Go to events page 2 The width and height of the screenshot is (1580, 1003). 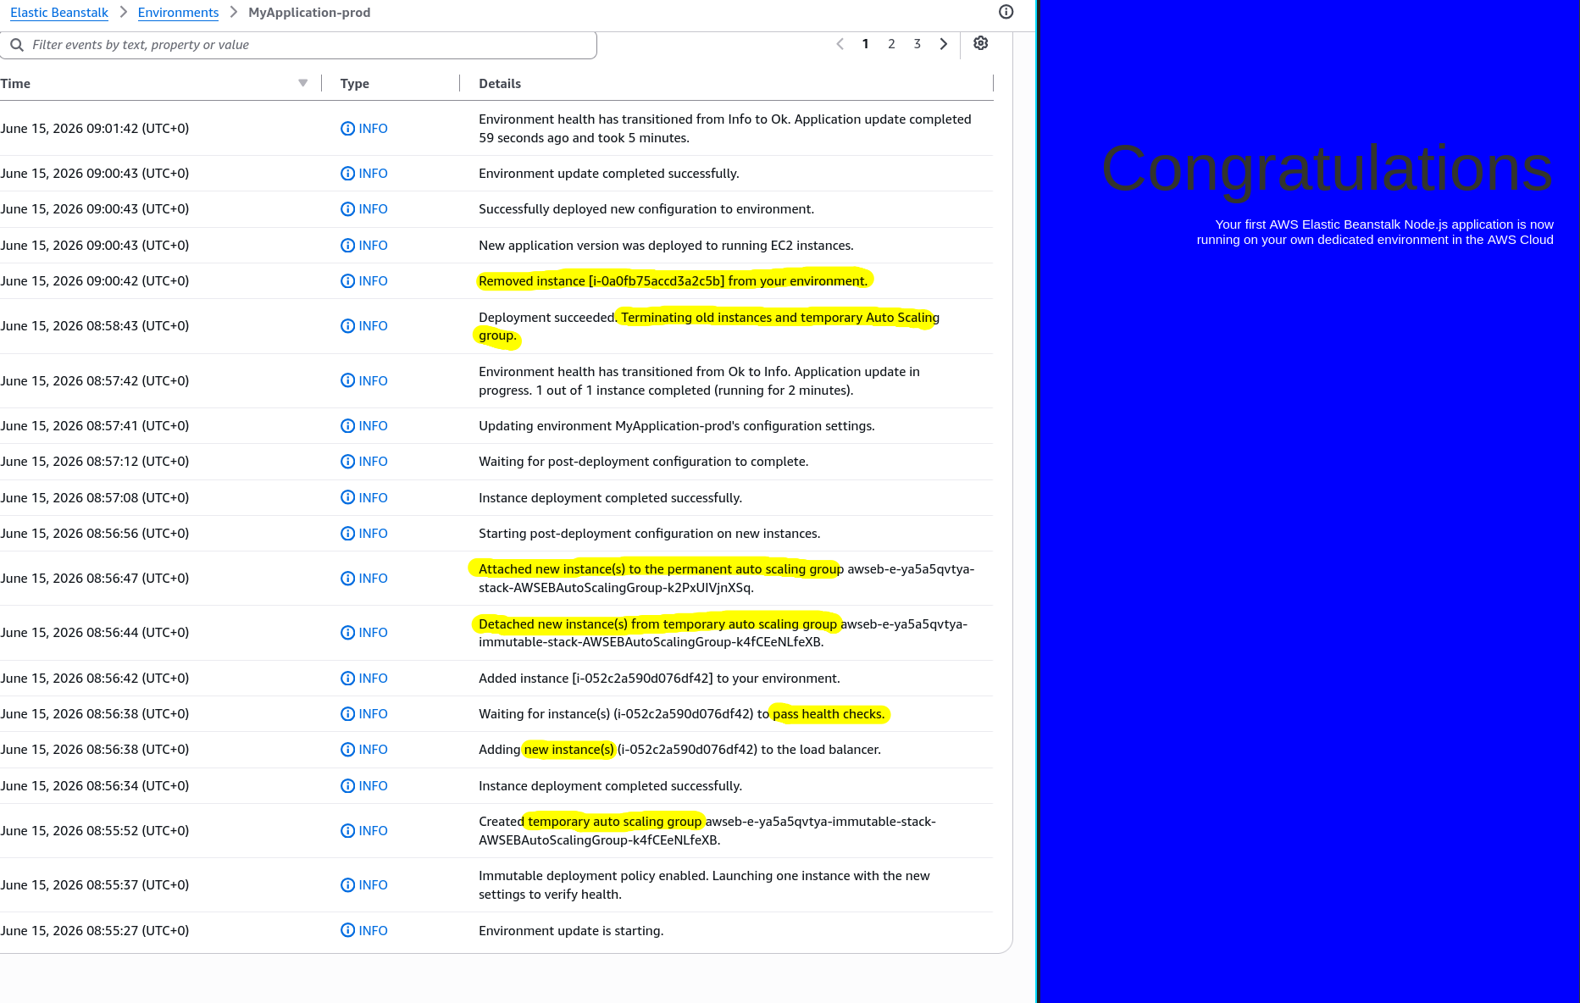pyautogui.click(x=891, y=44)
